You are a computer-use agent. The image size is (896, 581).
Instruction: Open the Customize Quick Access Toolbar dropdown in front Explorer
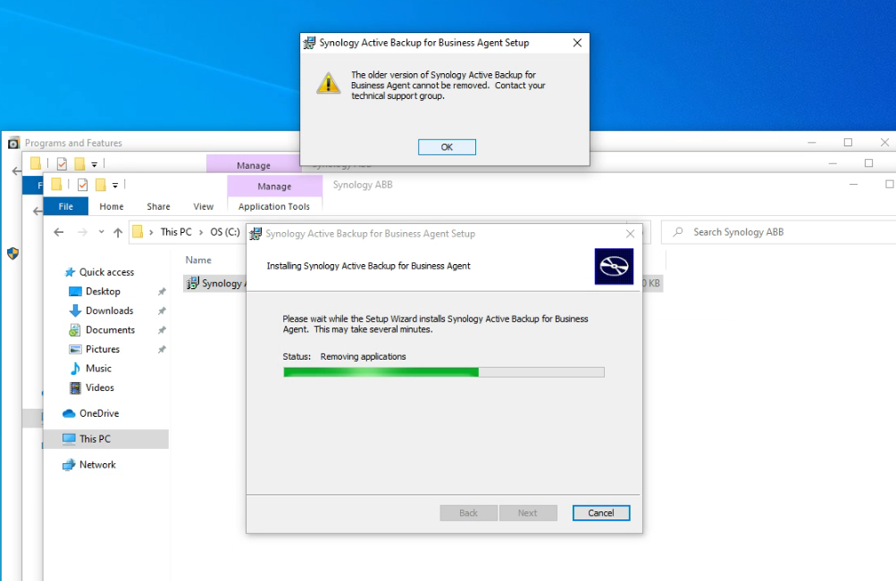(x=115, y=185)
